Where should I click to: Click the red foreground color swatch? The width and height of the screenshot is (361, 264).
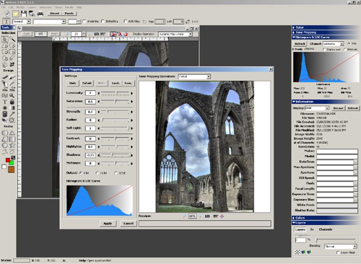(x=8, y=160)
